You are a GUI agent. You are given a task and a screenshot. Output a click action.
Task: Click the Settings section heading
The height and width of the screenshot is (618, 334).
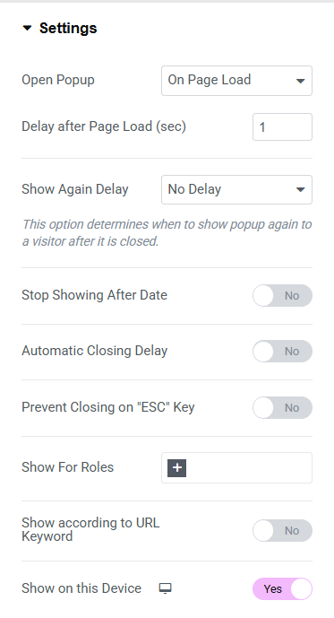pyautogui.click(x=68, y=28)
